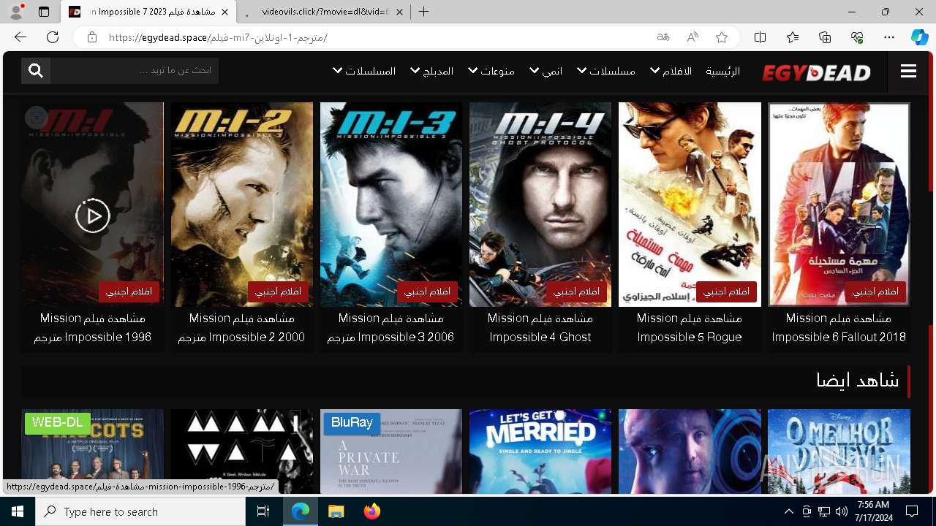The width and height of the screenshot is (936, 526).
Task: View site information lock icon
Action: 92,37
